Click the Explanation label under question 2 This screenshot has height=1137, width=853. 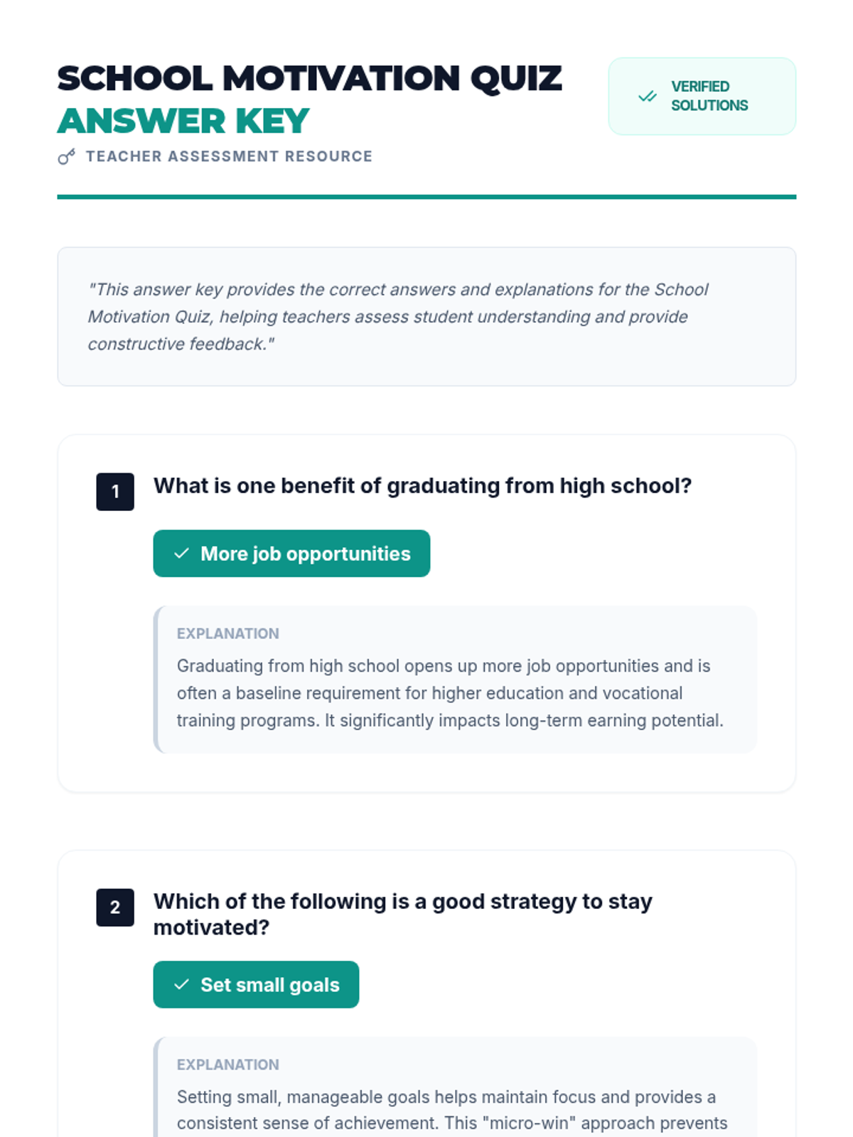point(227,1065)
